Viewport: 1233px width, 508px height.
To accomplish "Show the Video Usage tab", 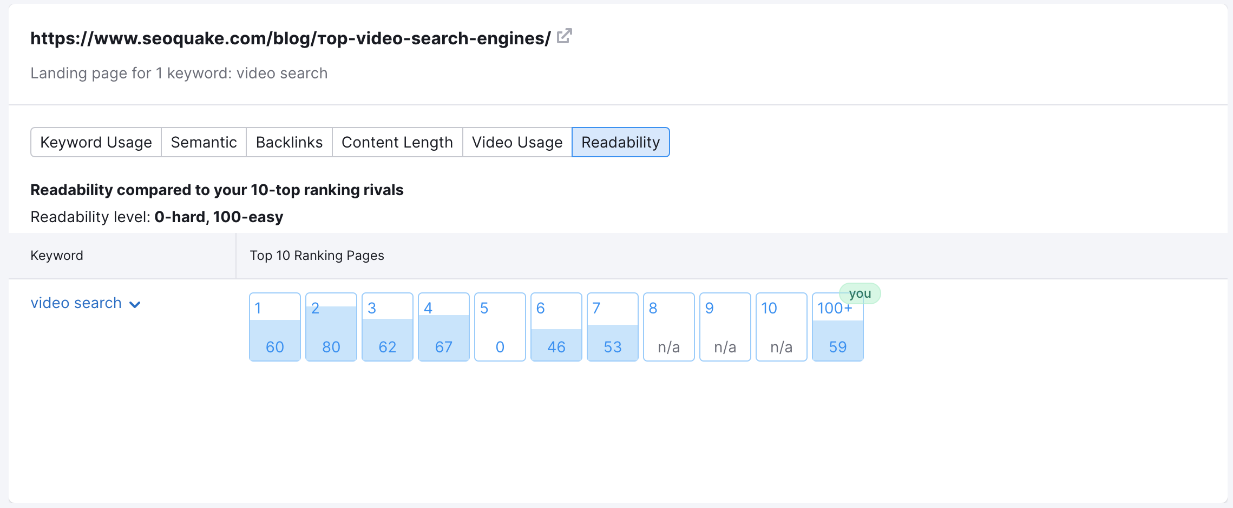I will point(517,142).
